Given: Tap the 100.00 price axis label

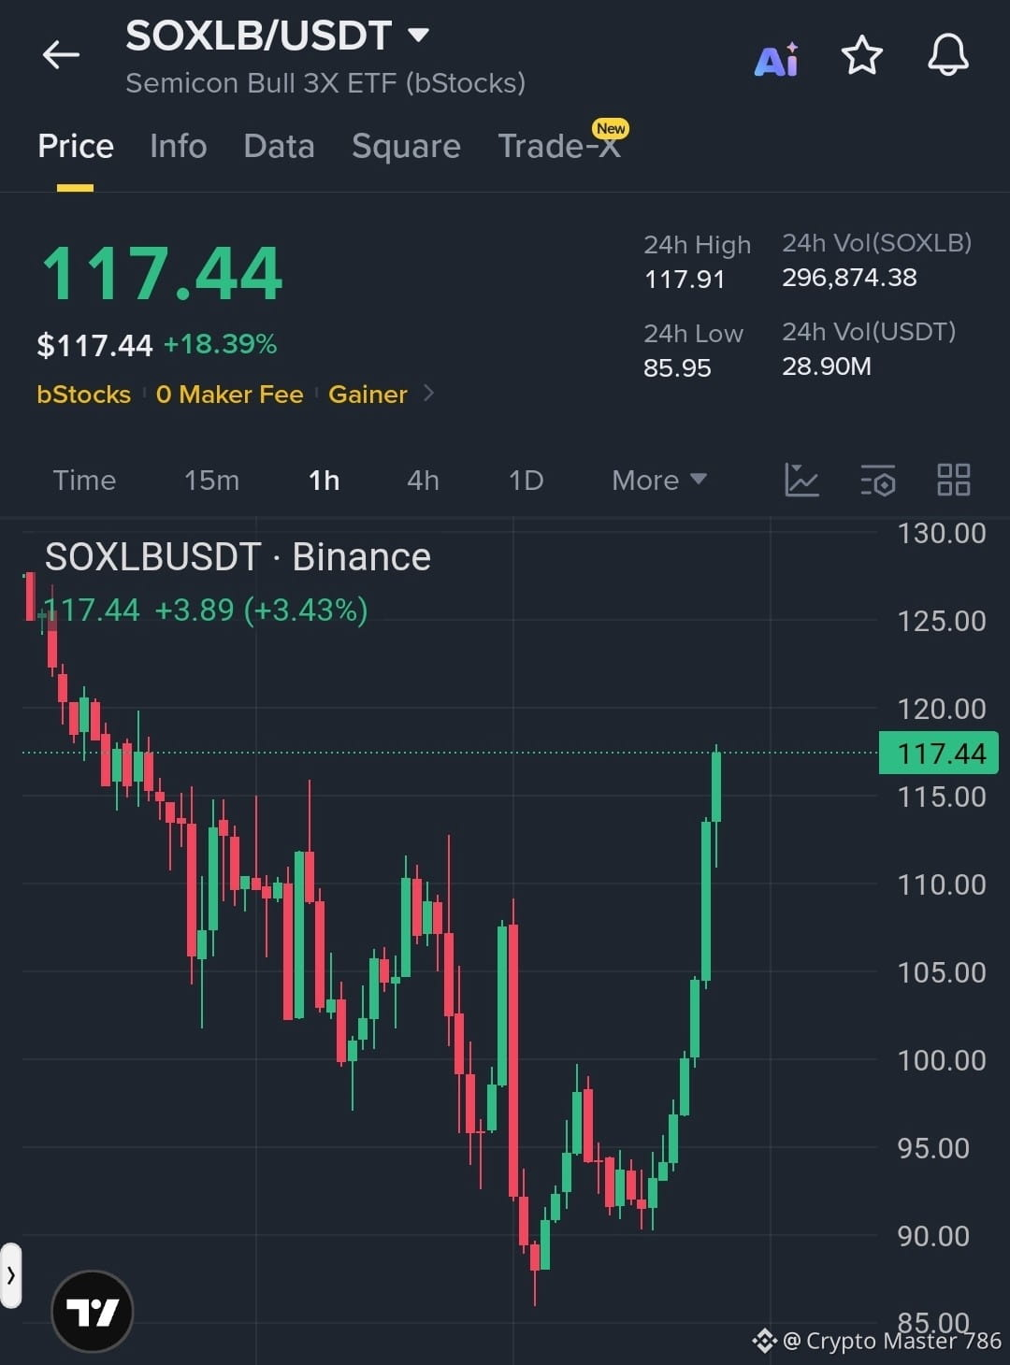Looking at the screenshot, I should (942, 1060).
